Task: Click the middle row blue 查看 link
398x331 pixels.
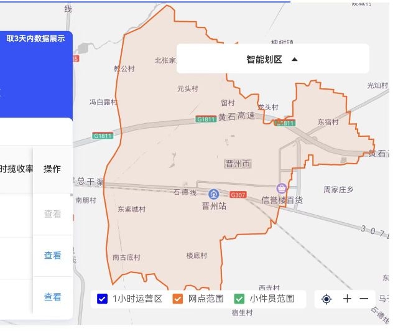Action: pyautogui.click(x=52, y=255)
